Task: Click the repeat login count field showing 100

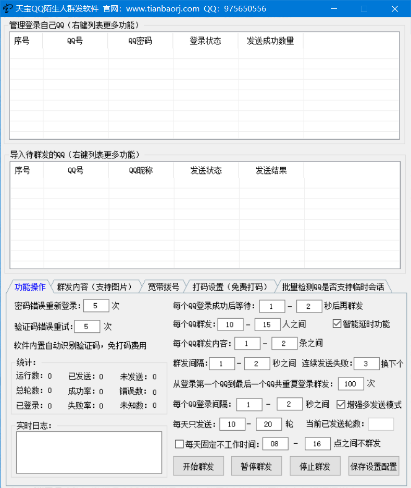Action: click(351, 383)
